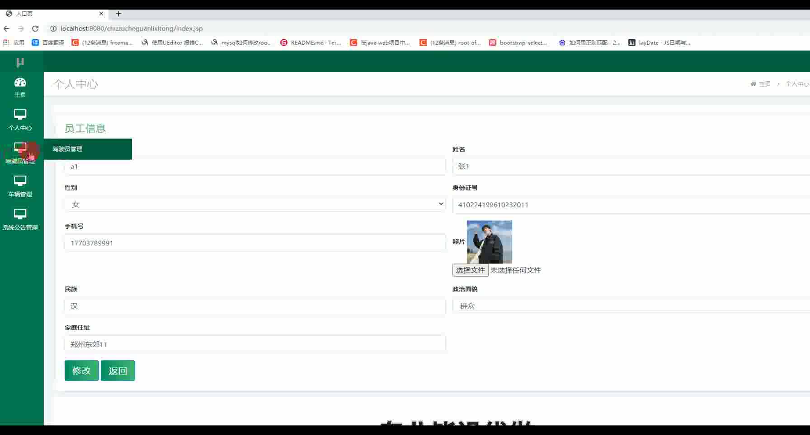Open the 性别 dropdown showing 女
The image size is (810, 435).
(x=255, y=204)
